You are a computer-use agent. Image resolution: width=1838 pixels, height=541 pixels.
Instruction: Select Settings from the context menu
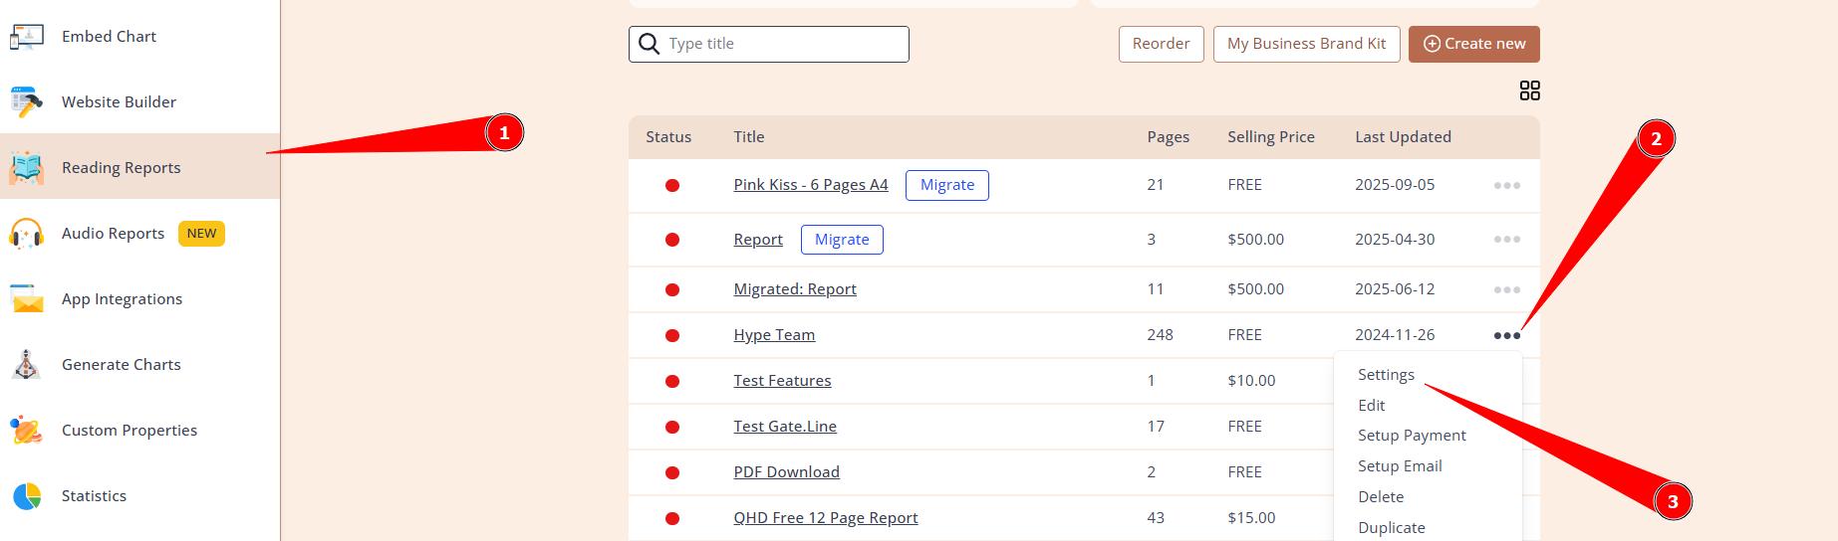pyautogui.click(x=1385, y=375)
